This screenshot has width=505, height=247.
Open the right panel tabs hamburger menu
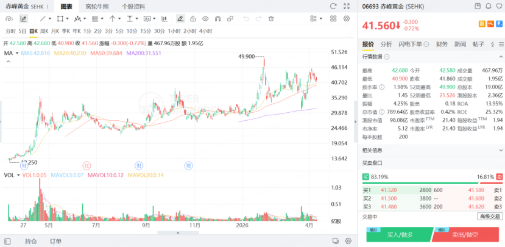pos(501,44)
